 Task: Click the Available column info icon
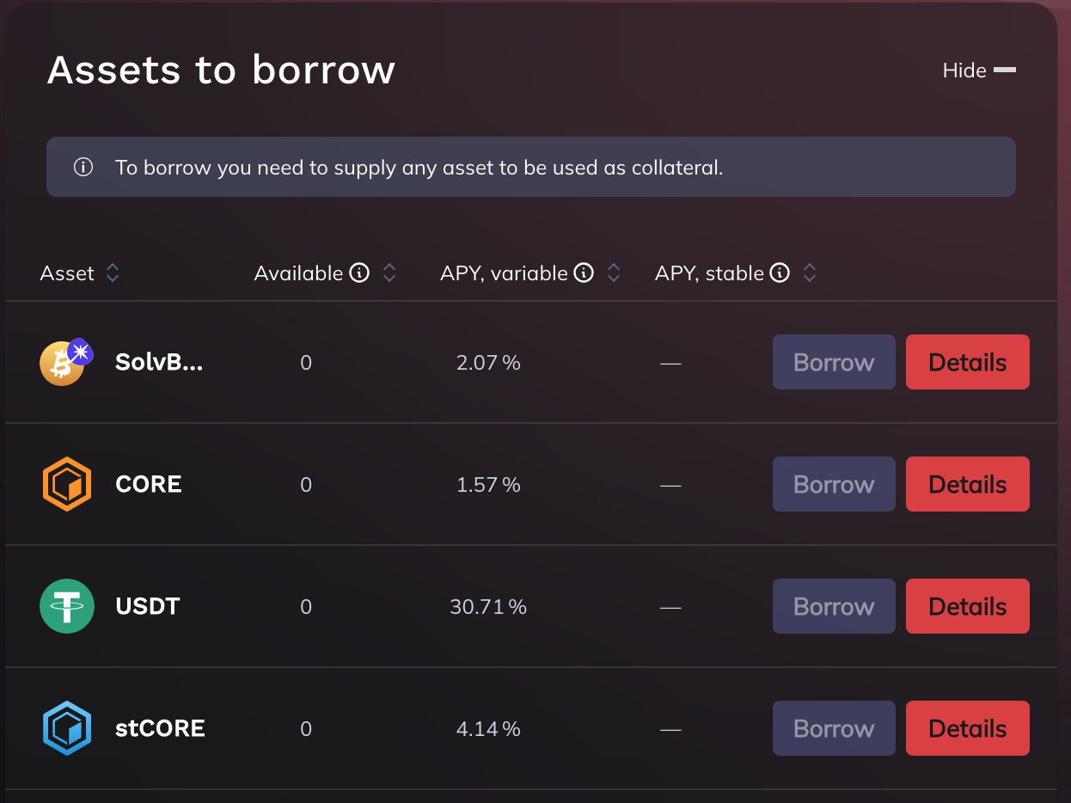[x=360, y=273]
